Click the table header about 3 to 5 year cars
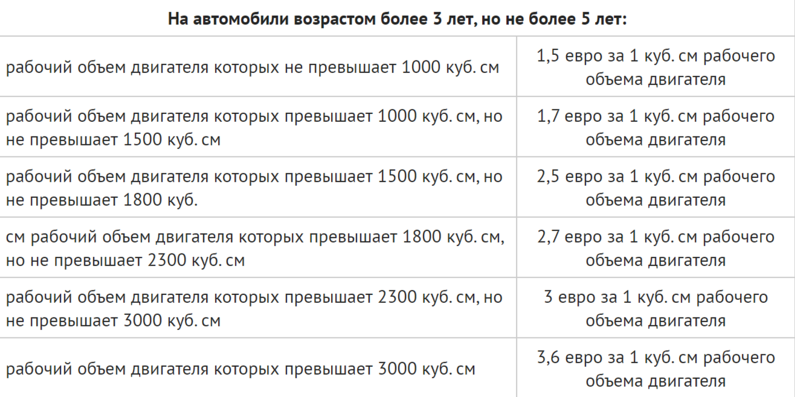 (397, 18)
